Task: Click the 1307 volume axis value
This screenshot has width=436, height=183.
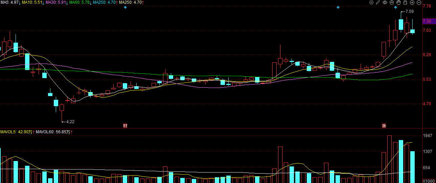Action: coord(428,152)
